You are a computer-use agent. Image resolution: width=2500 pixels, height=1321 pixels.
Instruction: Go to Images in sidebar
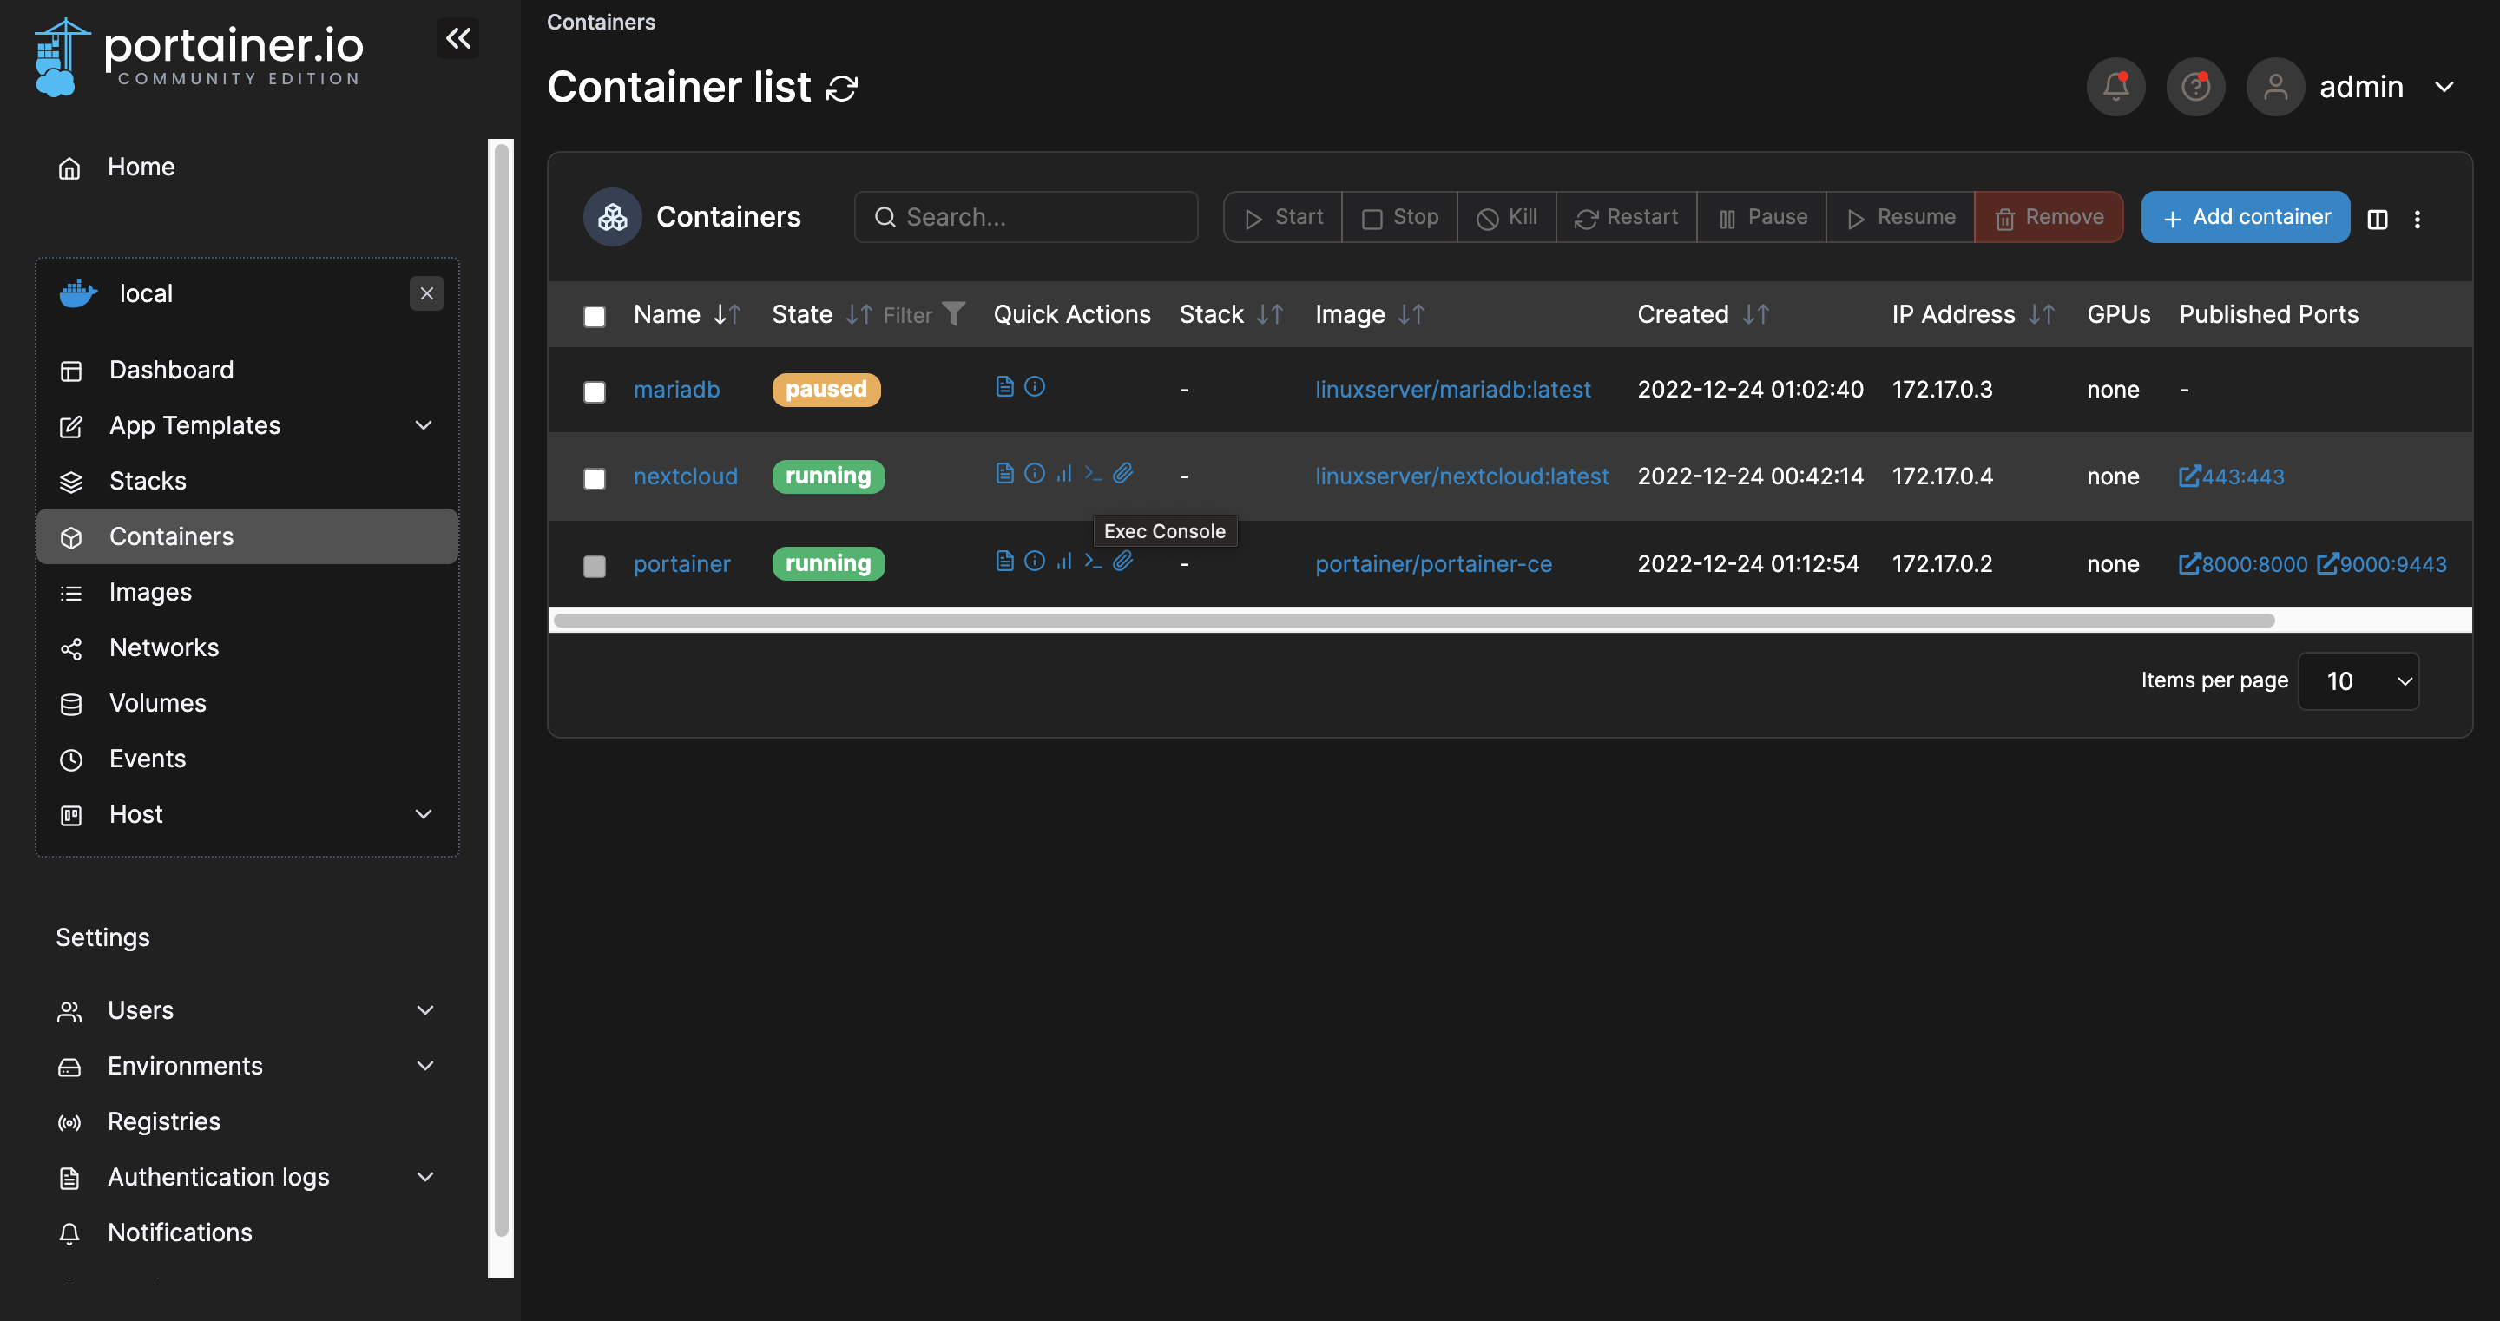(x=150, y=592)
